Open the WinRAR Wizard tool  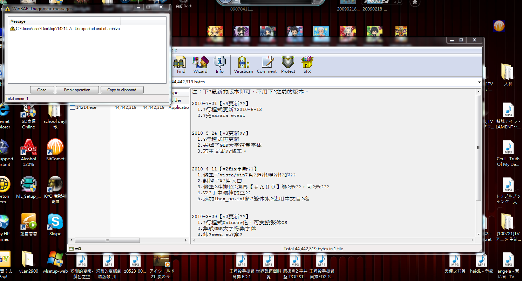200,65
